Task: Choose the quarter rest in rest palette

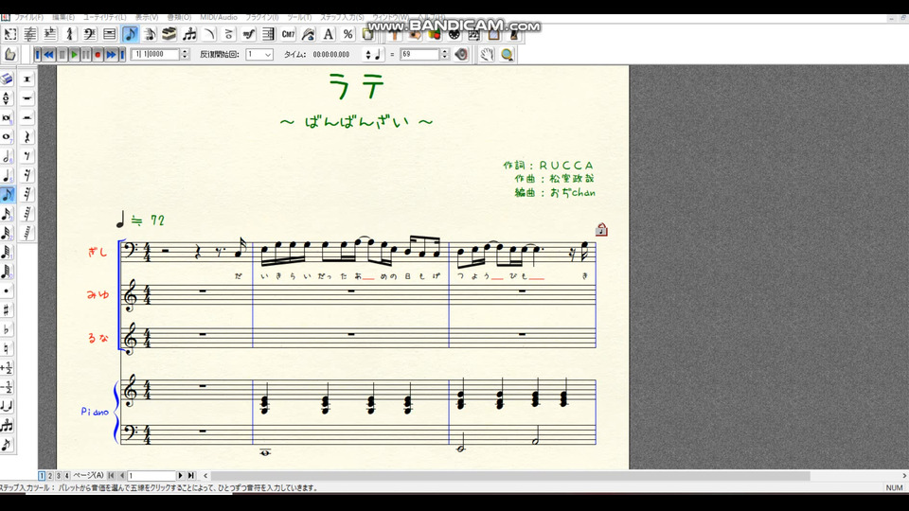Action: point(27,136)
